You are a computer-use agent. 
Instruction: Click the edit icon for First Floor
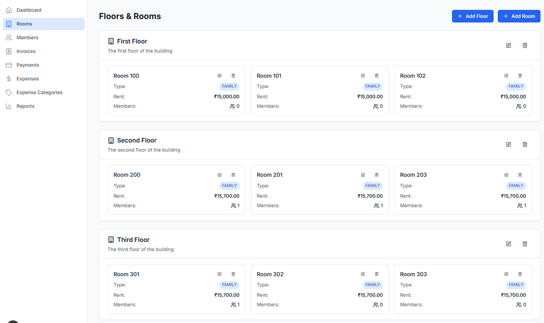(508, 45)
